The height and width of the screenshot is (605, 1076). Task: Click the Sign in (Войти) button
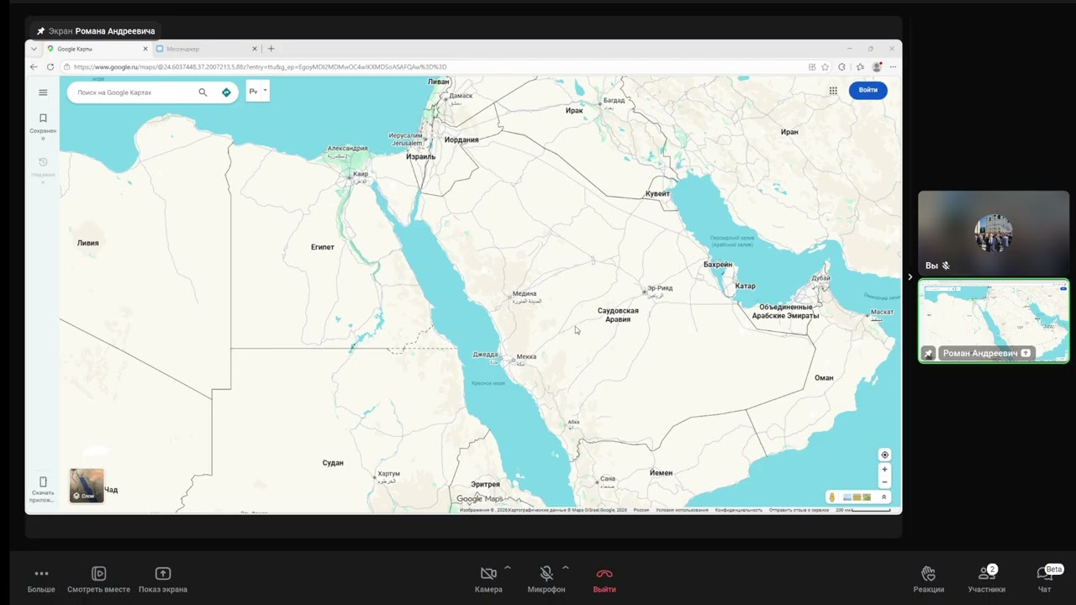[868, 90]
